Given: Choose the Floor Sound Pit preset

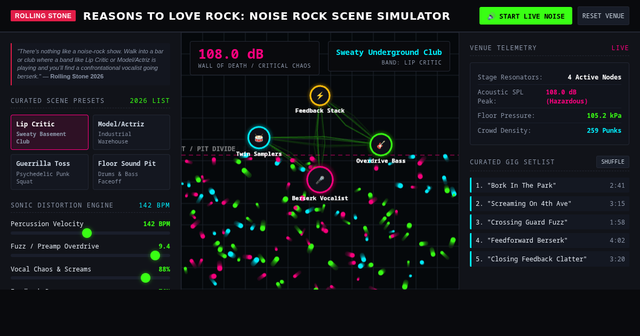Looking at the screenshot, I should point(131,172).
